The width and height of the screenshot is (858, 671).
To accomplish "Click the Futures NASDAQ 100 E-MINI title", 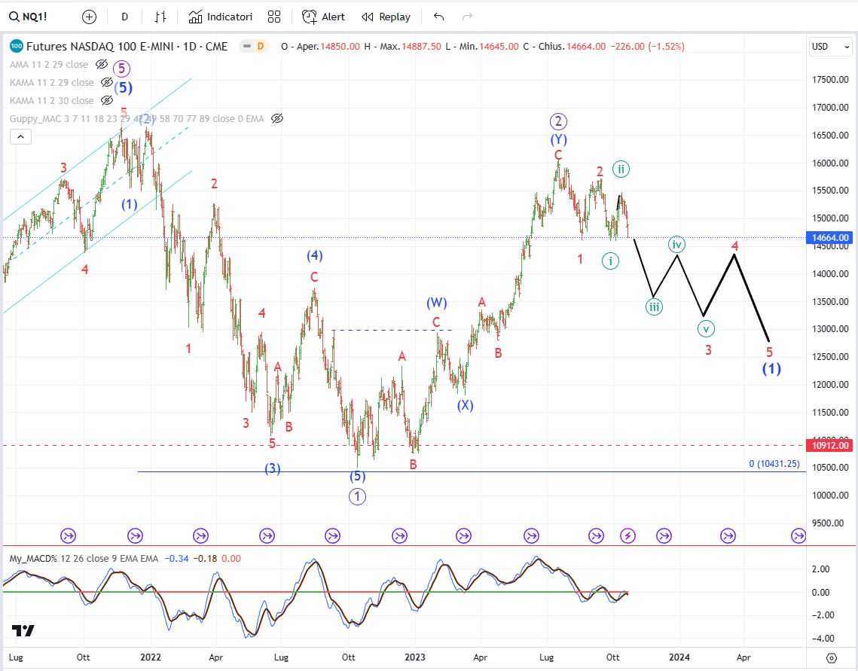I will (127, 47).
